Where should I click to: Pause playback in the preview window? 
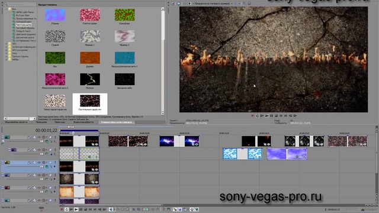pyautogui.click(x=271, y=116)
